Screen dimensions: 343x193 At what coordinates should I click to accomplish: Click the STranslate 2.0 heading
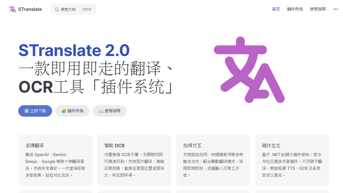click(74, 50)
